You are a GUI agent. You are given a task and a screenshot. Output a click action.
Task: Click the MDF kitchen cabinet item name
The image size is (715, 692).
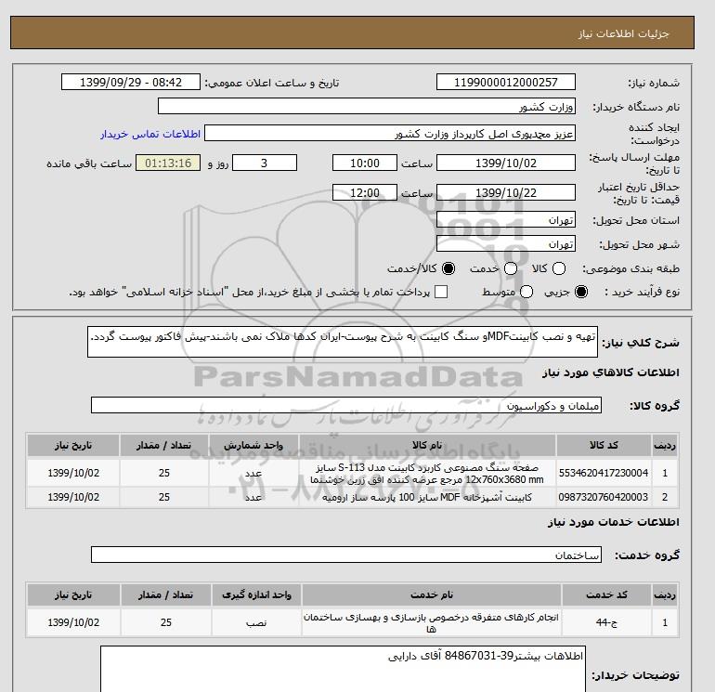pyautogui.click(x=427, y=497)
